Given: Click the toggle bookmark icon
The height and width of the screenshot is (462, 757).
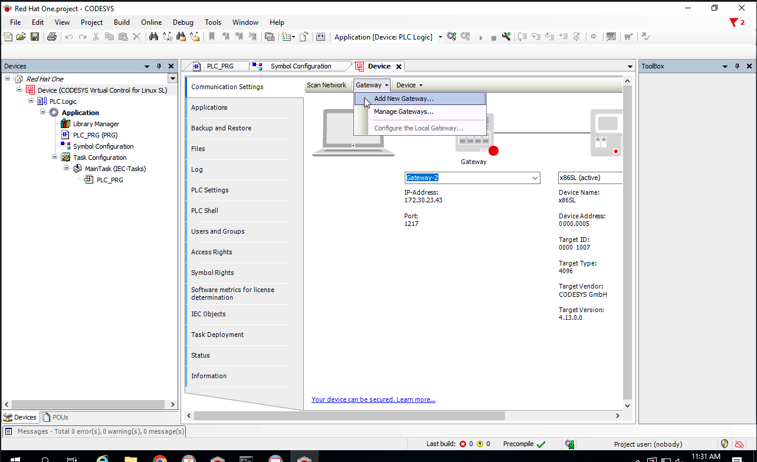Looking at the screenshot, I should [x=212, y=37].
